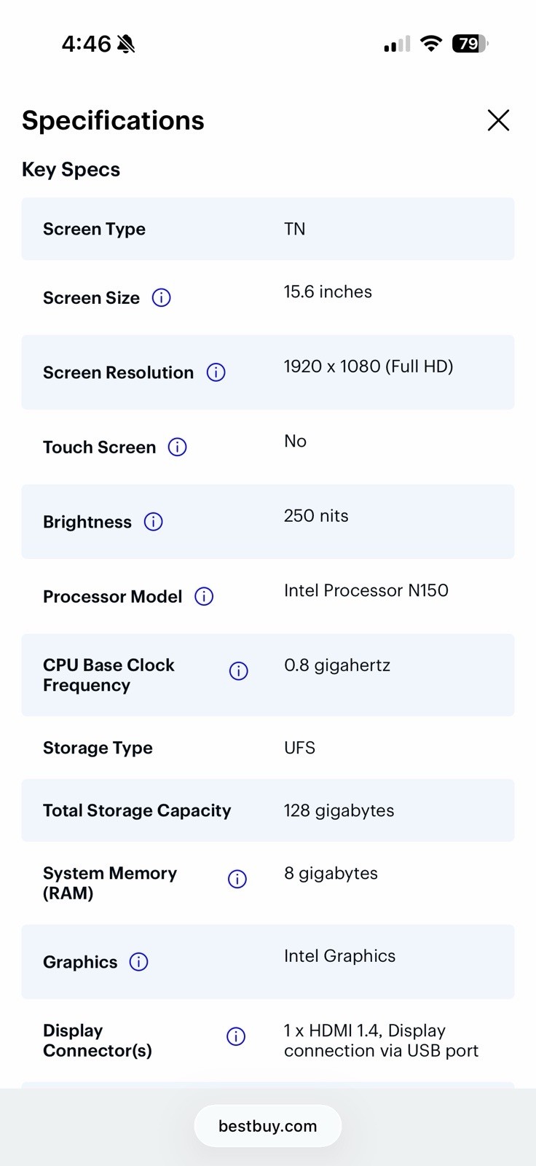Tap the Storage Type UFS value

click(x=299, y=748)
